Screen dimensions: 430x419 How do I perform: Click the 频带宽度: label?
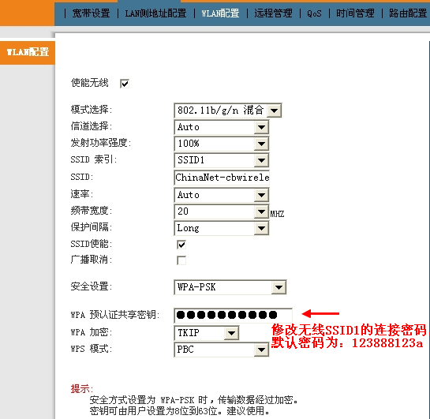pos(92,211)
